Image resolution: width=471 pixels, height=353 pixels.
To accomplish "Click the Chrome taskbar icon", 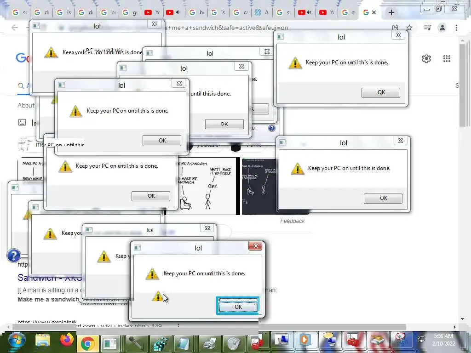I will click(87, 343).
